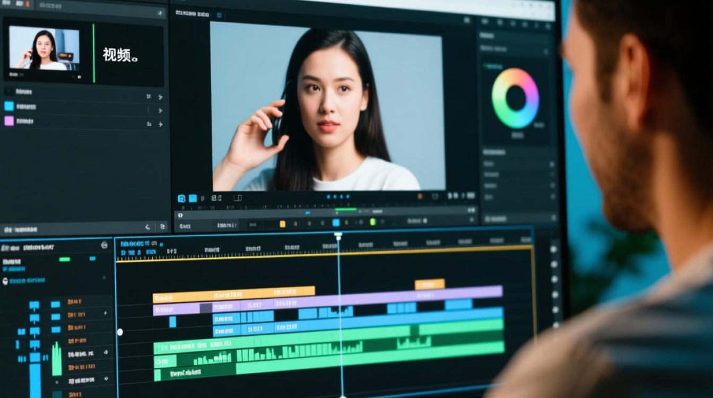This screenshot has width=713, height=398.
Task: Click the orange icon below the preview's right side
Action: click(420, 196)
